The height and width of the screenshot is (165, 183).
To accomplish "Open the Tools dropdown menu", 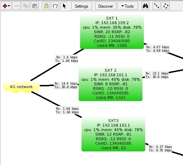I will (128, 6).
